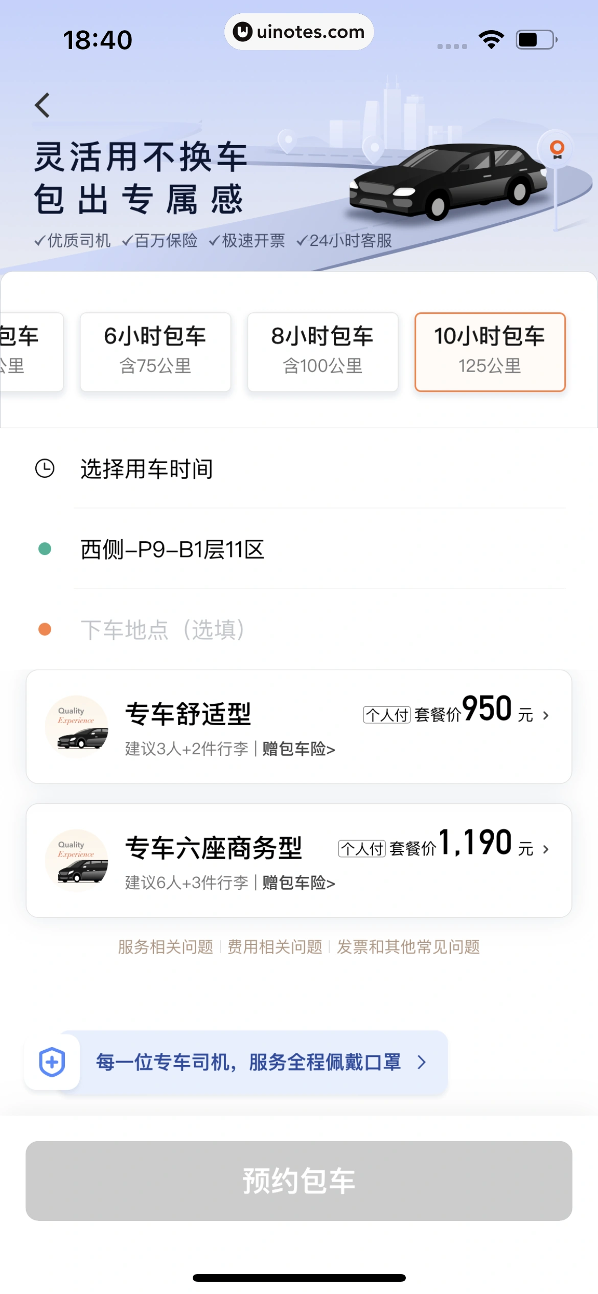Tap the orange map pin on banner
Viewport: 598px width, 1294px height.
pyautogui.click(x=557, y=149)
